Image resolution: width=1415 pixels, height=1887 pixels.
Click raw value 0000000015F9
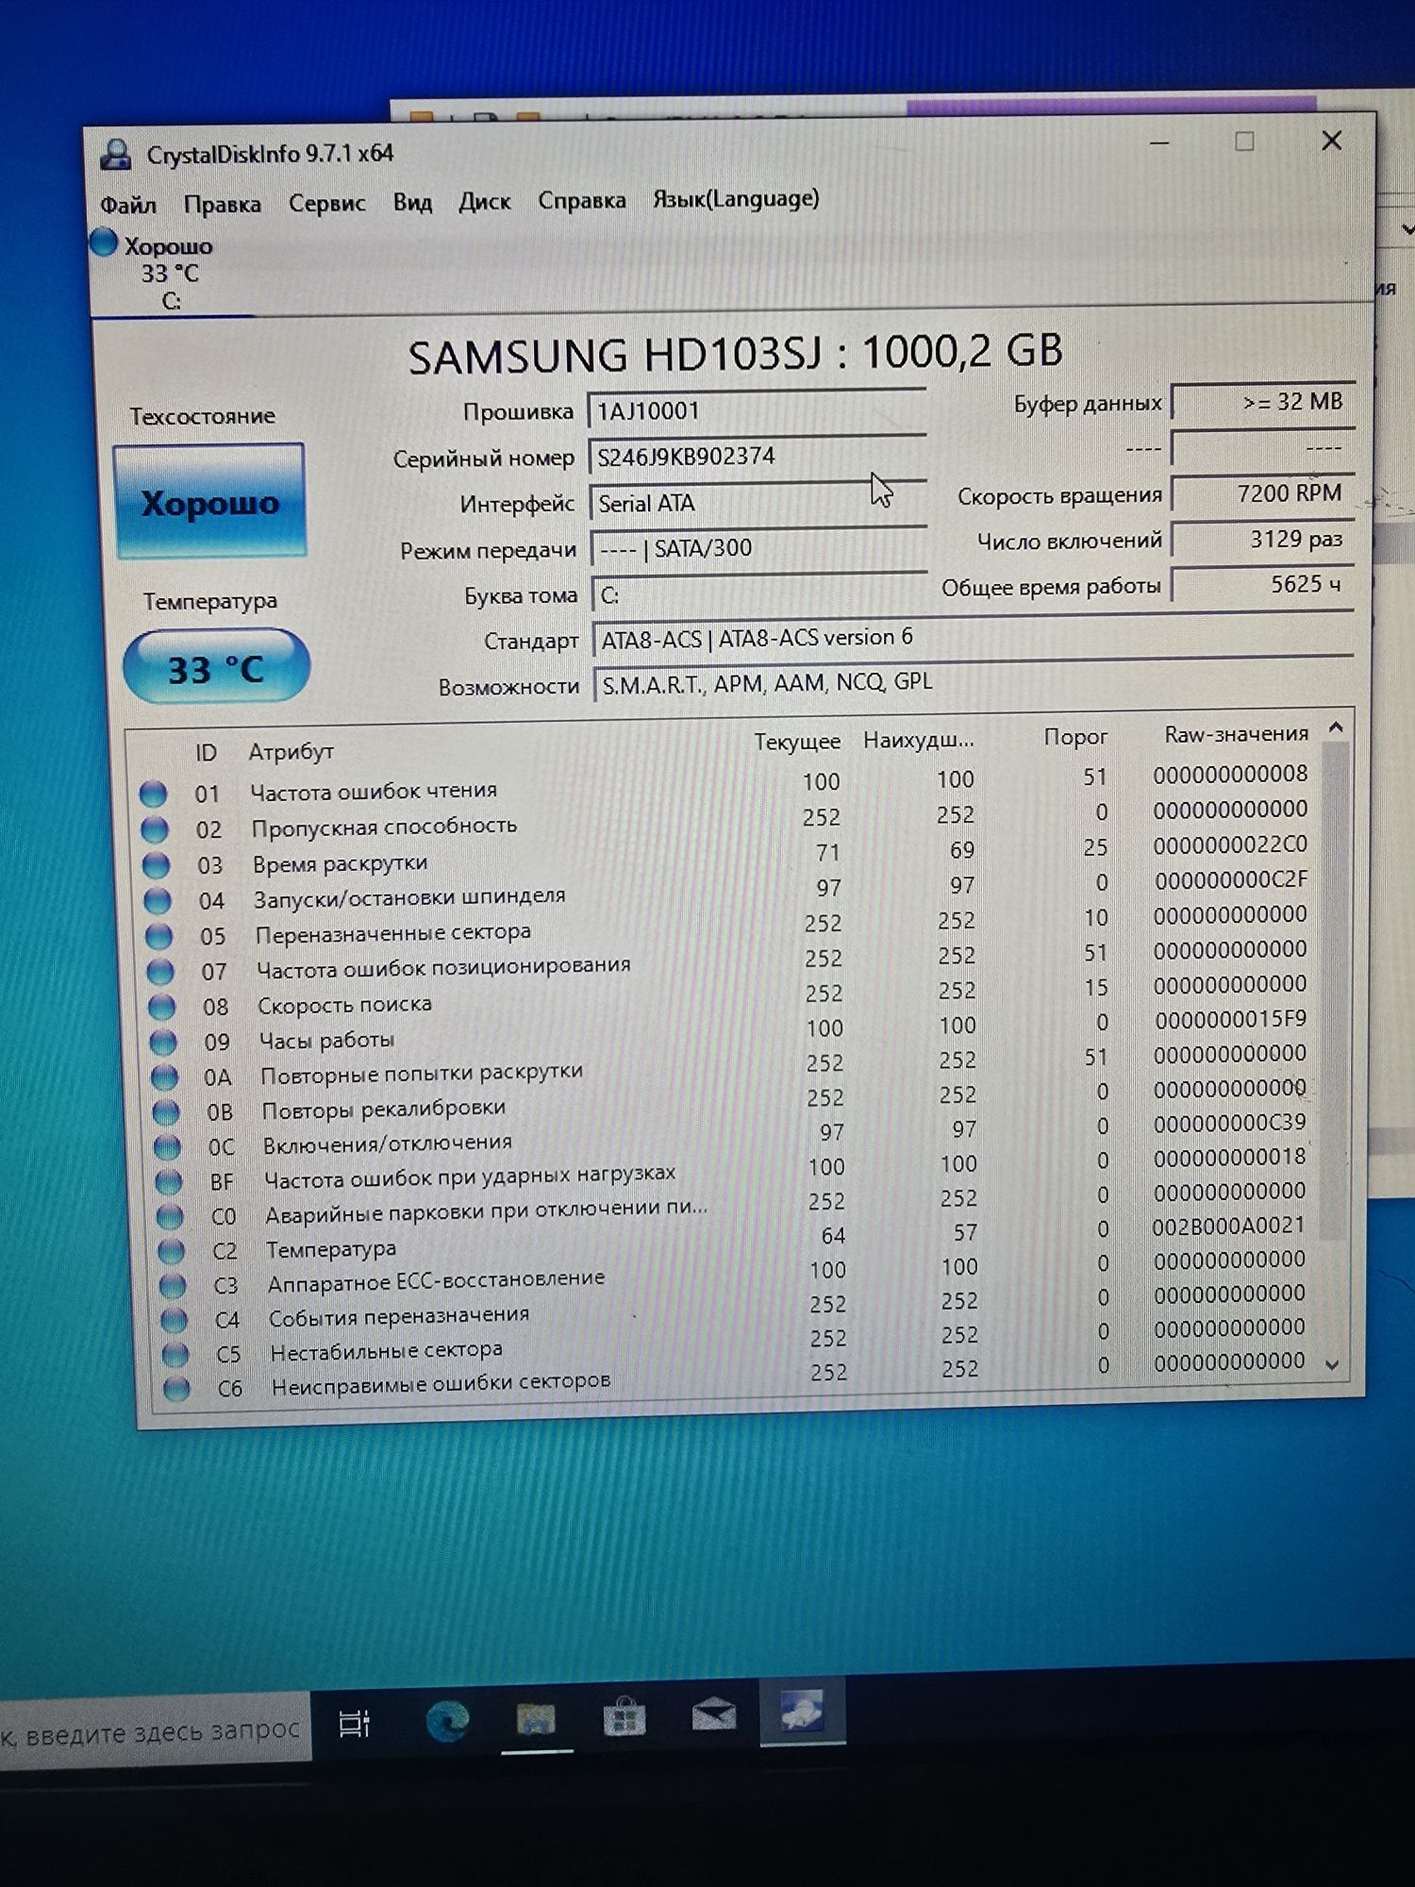(x=1231, y=1019)
